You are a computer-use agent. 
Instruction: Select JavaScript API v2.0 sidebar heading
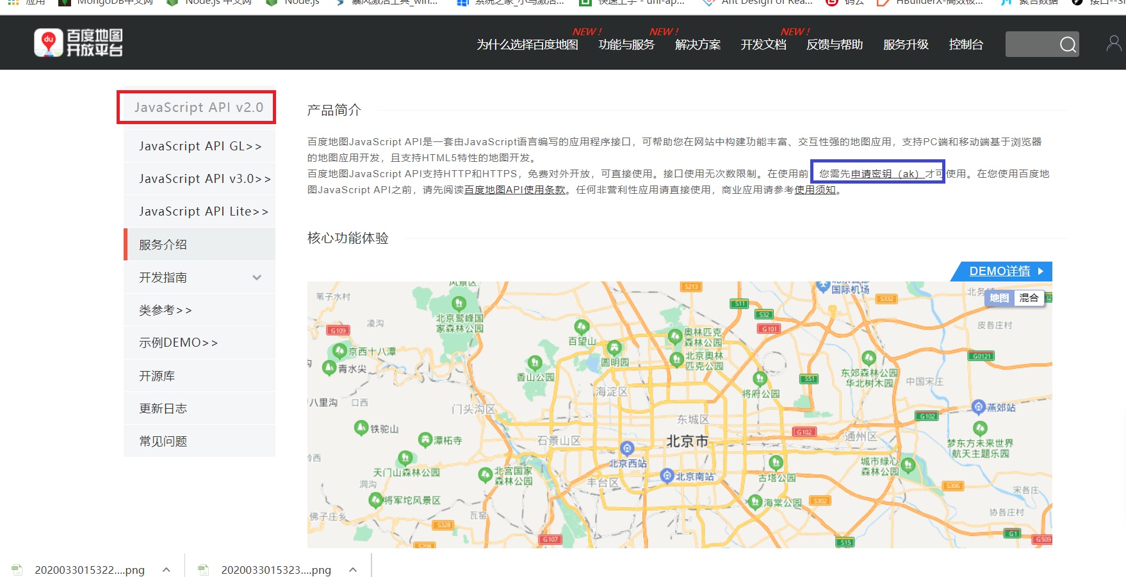click(x=199, y=107)
